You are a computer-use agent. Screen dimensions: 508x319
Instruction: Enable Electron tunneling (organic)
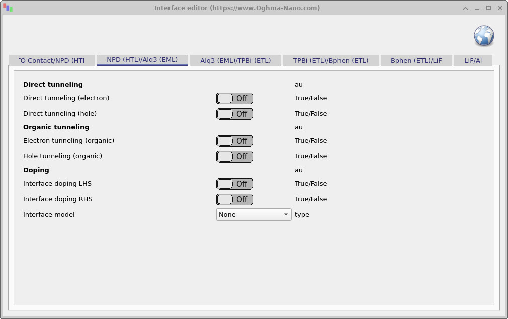click(234, 141)
